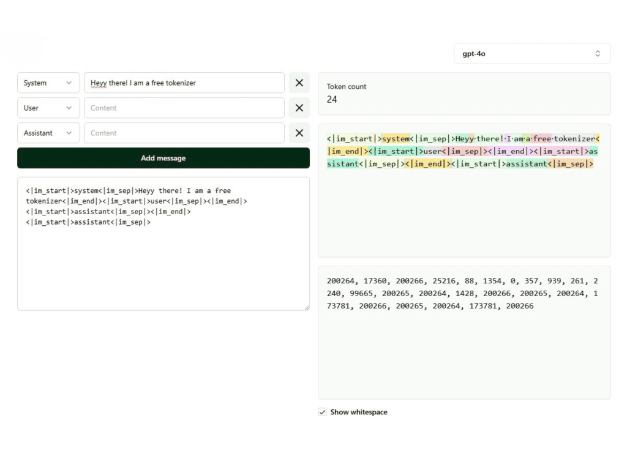Click the token ID list starting with 200264

[462, 293]
